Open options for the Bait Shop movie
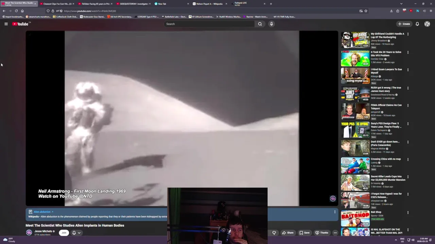The width and height of the screenshot is (435, 244). (408, 212)
